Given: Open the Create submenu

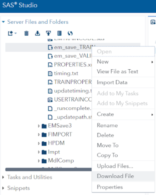Looking at the screenshot, I should coord(123,115).
